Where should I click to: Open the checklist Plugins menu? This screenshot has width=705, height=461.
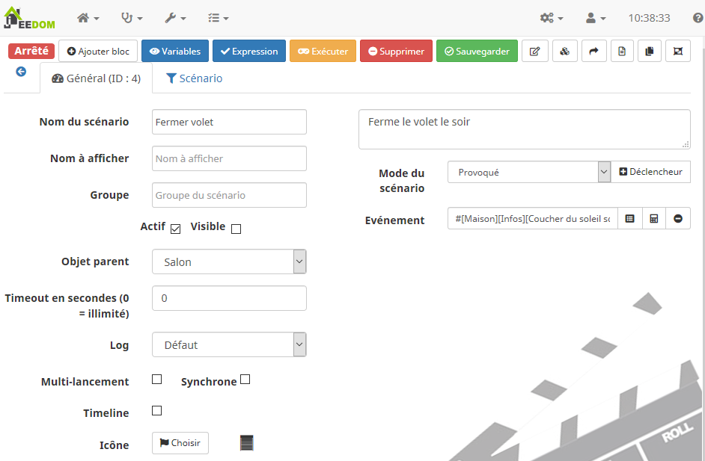pyautogui.click(x=219, y=18)
